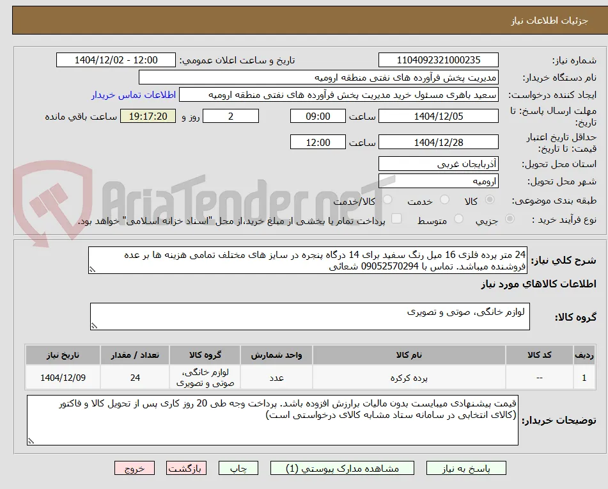Click the quantity cell showing 24
The height and width of the screenshot is (489, 608).
135,378
